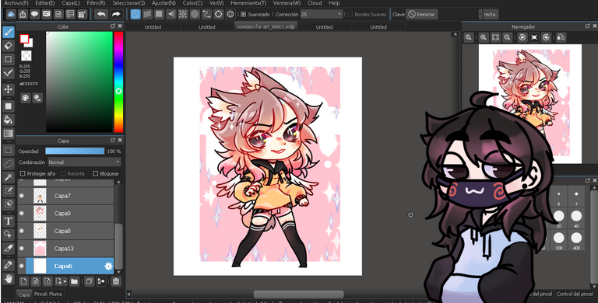The width and height of the screenshot is (598, 303).
Task: Select the Hand pan tool
Action: (x=9, y=278)
